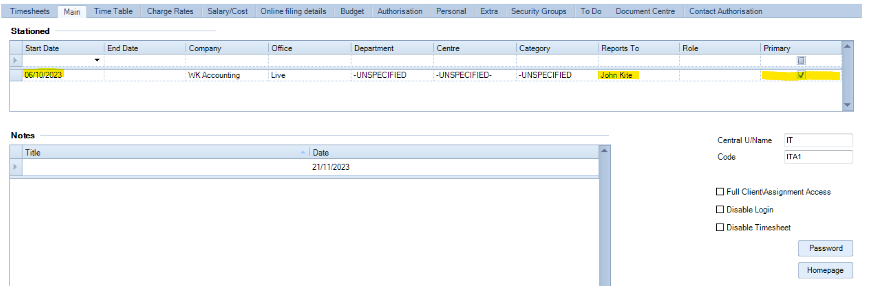Image resolution: width=869 pixels, height=286 pixels.
Task: Switch to Contact Authorisation tab
Action: pyautogui.click(x=726, y=11)
